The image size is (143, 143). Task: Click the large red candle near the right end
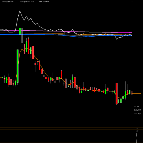tap(117, 93)
